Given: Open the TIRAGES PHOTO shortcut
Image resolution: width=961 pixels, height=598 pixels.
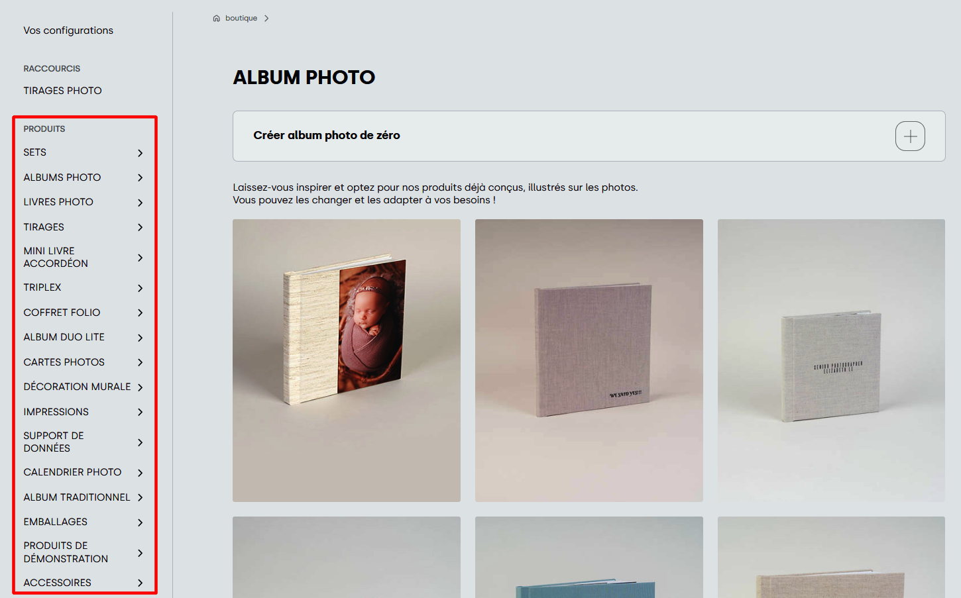Looking at the screenshot, I should [x=62, y=91].
